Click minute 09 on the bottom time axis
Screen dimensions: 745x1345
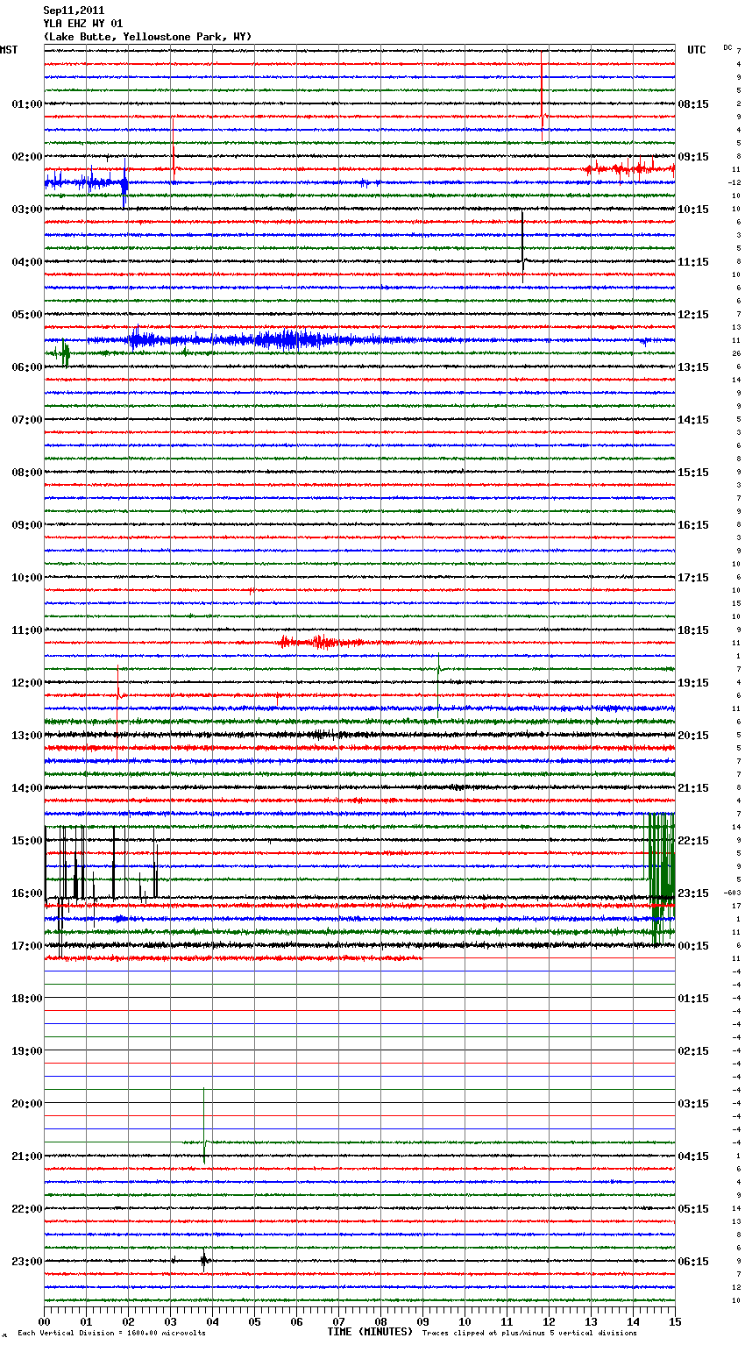pos(422,1321)
